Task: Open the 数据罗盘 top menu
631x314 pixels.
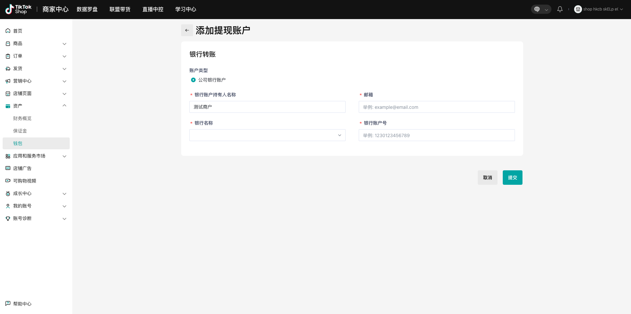Action: coord(87,9)
